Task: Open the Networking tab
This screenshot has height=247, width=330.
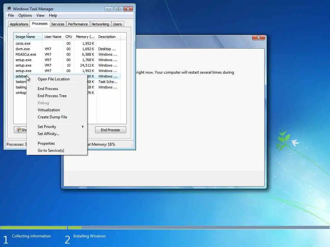Action: (x=100, y=24)
